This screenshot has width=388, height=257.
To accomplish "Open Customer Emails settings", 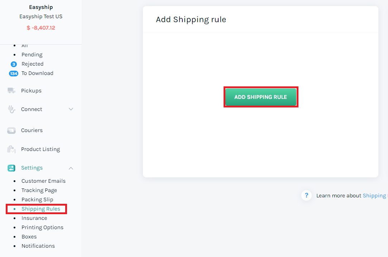I will click(x=44, y=181).
